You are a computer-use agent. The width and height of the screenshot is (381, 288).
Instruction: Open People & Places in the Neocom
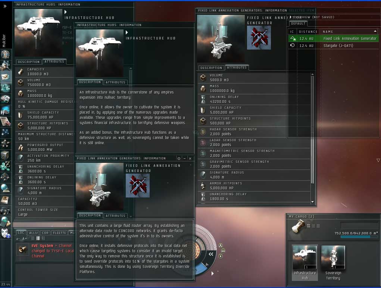(x=5, y=66)
